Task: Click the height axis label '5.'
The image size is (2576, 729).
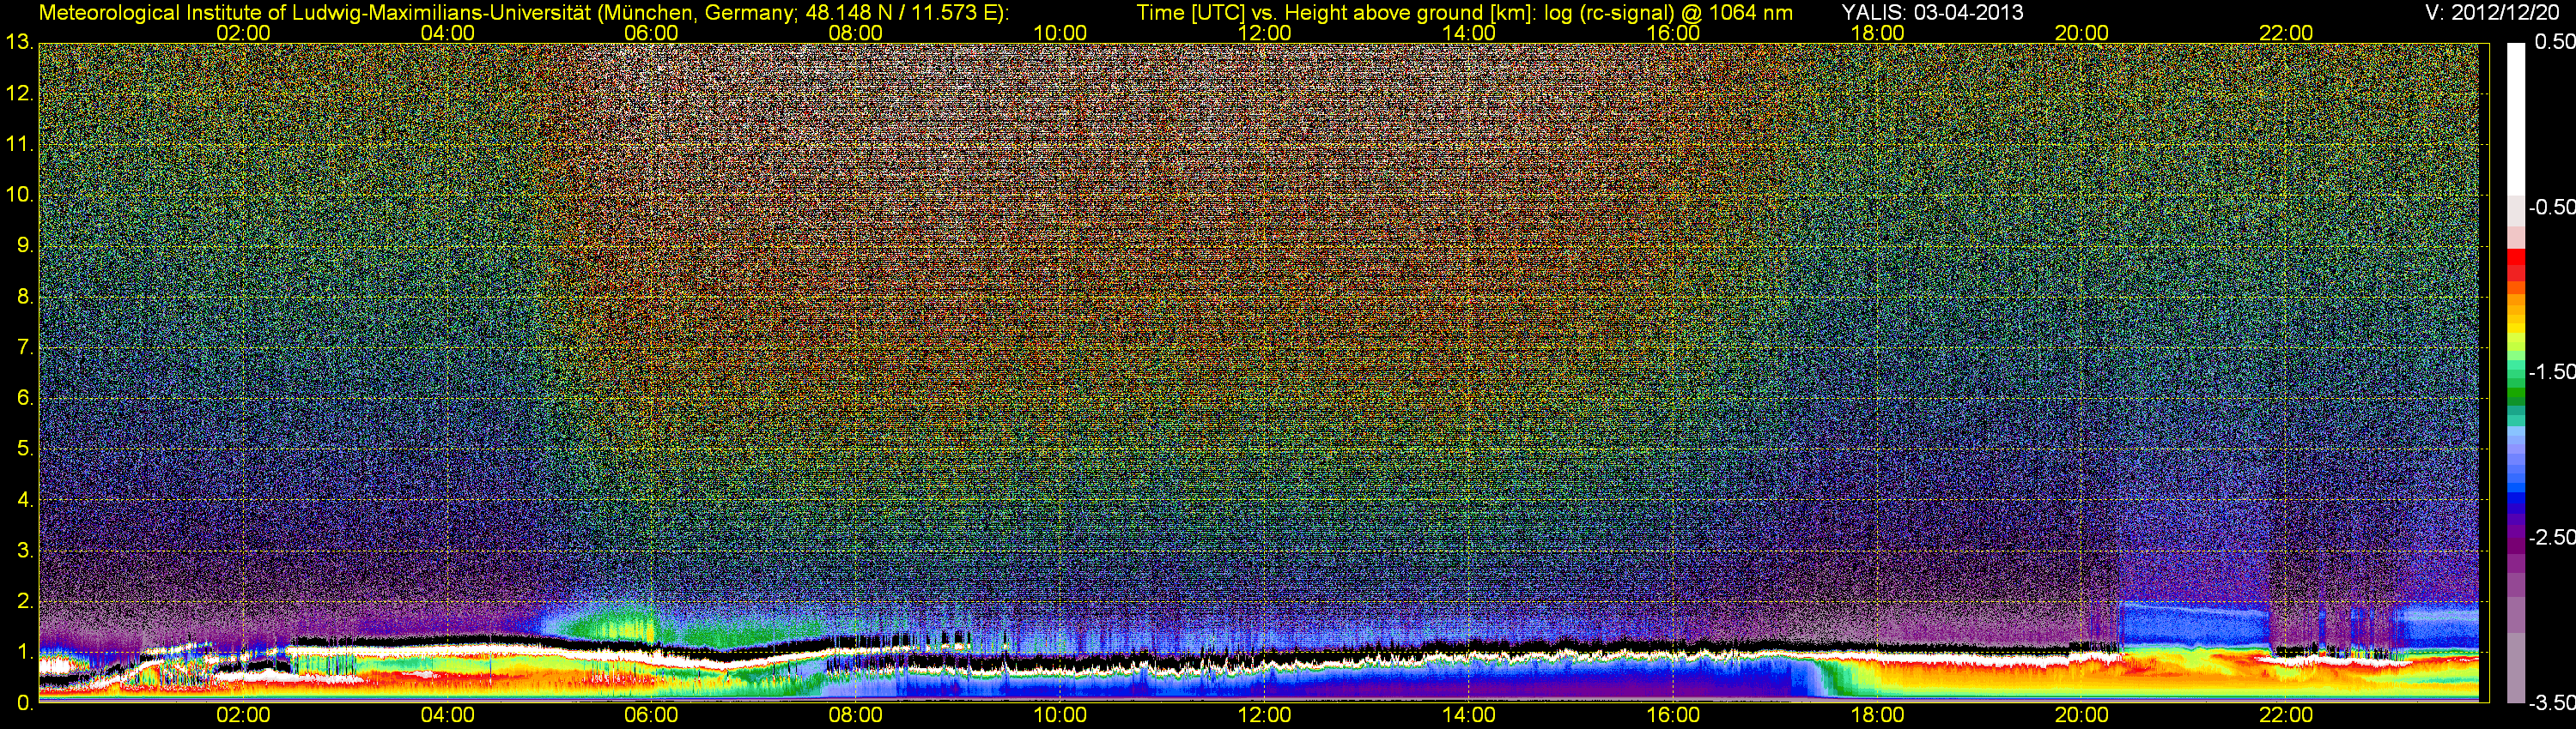Action: [x=24, y=449]
